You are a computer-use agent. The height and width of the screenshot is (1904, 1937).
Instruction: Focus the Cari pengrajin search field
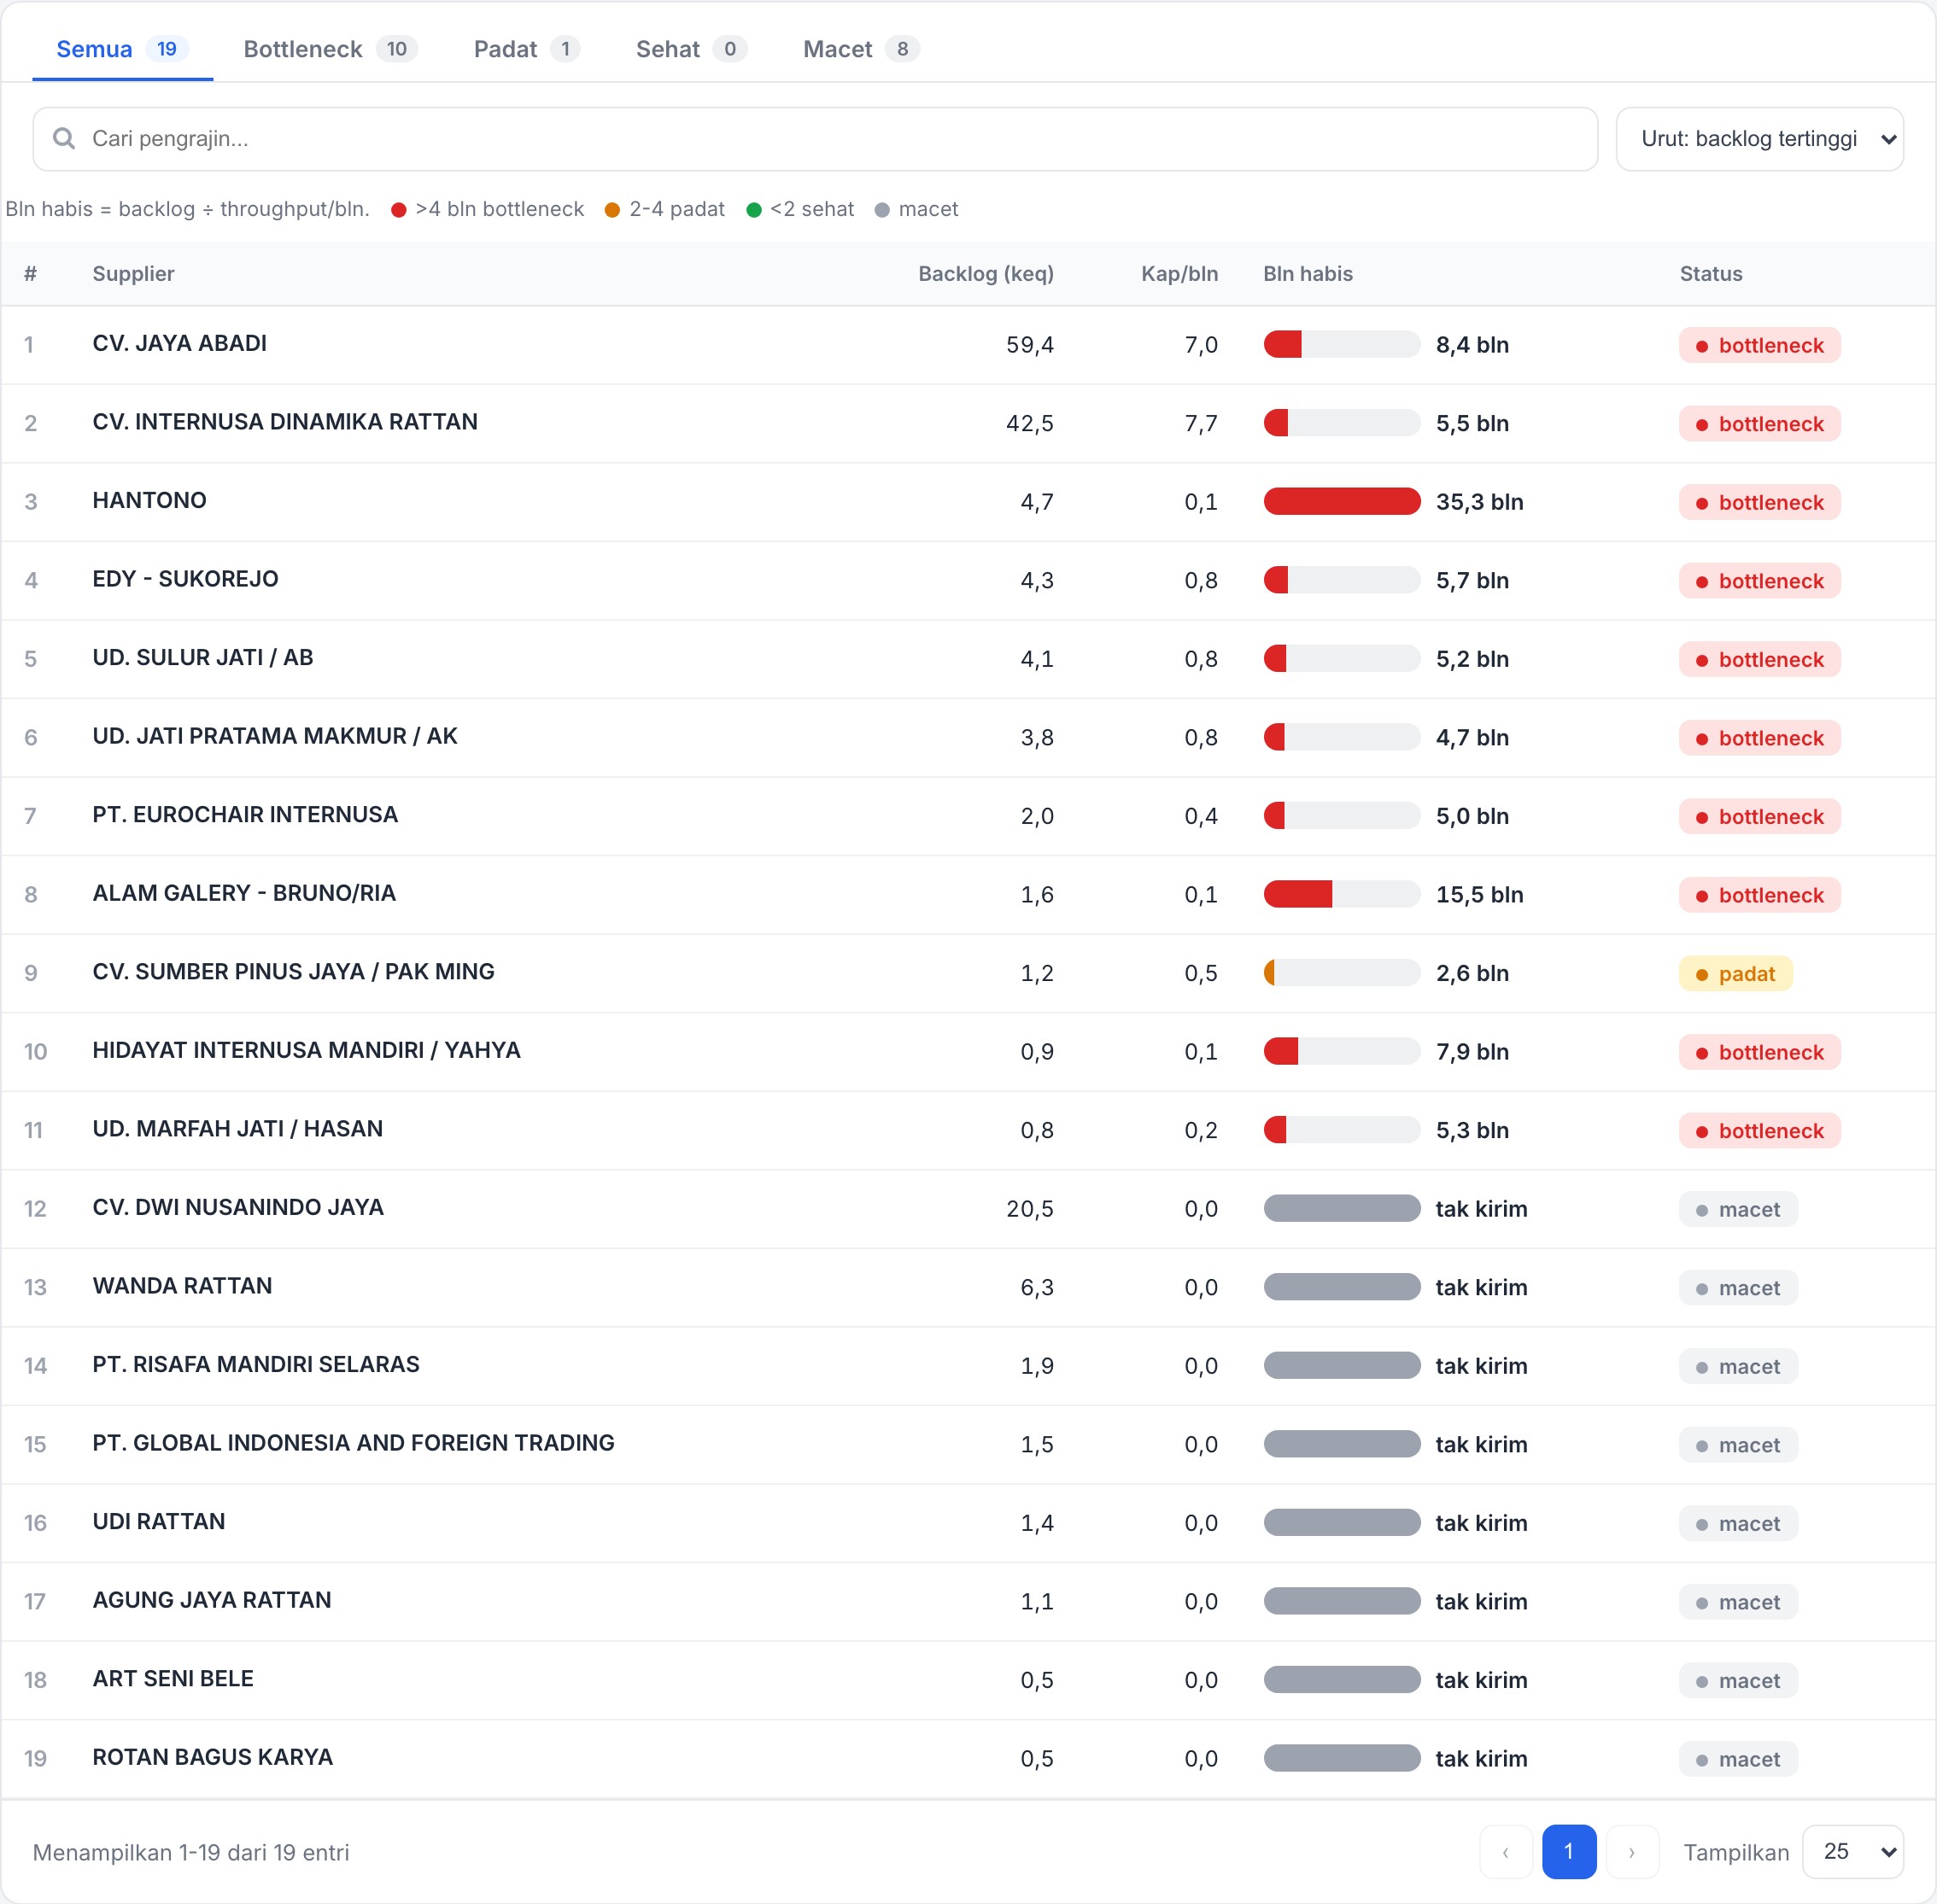[x=815, y=139]
